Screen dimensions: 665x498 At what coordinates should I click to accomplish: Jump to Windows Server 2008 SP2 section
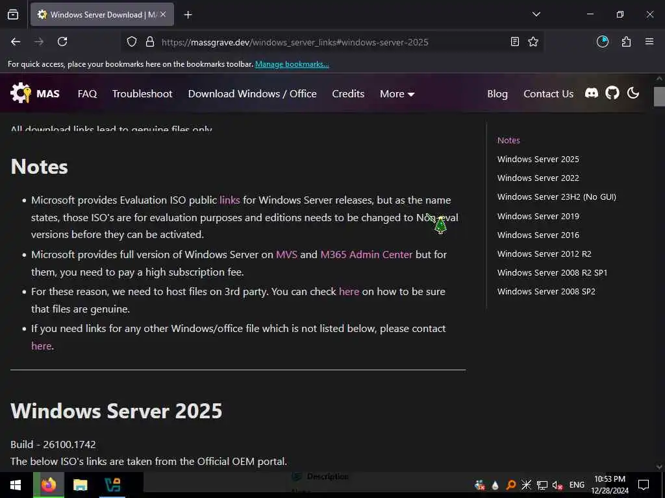[546, 291]
